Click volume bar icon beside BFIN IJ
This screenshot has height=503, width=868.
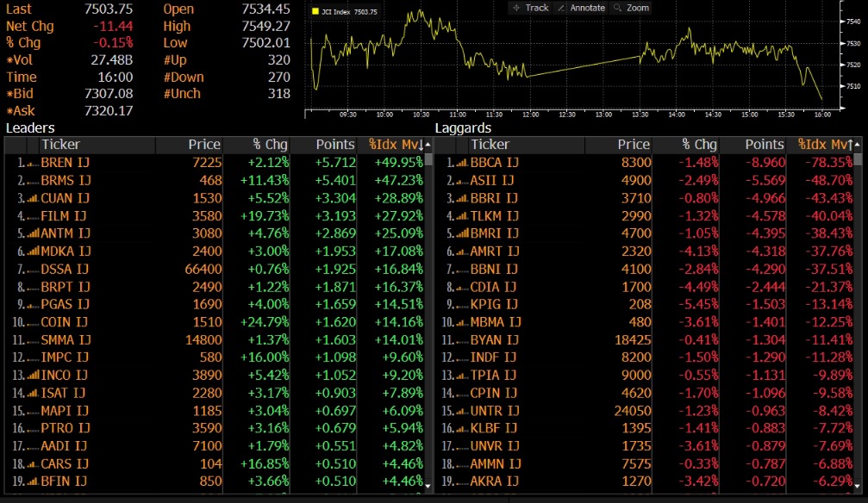33,482
